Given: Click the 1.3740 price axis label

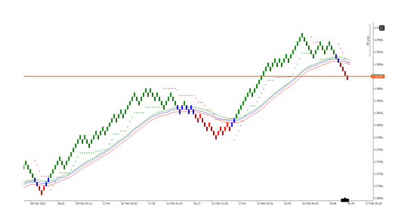Looking at the screenshot, I should 378,162.
